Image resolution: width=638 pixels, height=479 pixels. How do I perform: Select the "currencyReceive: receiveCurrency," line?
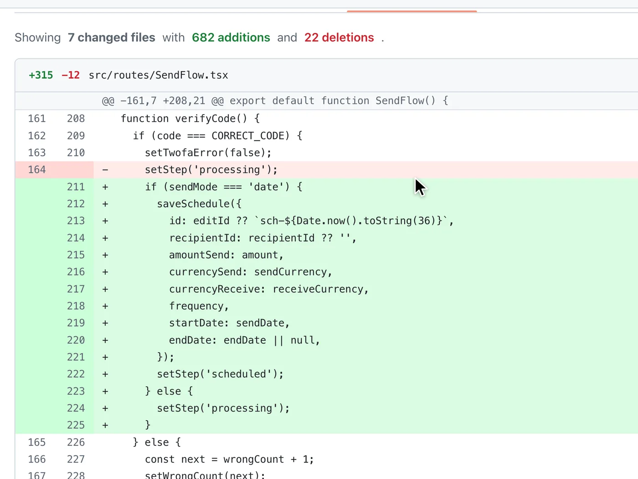269,289
